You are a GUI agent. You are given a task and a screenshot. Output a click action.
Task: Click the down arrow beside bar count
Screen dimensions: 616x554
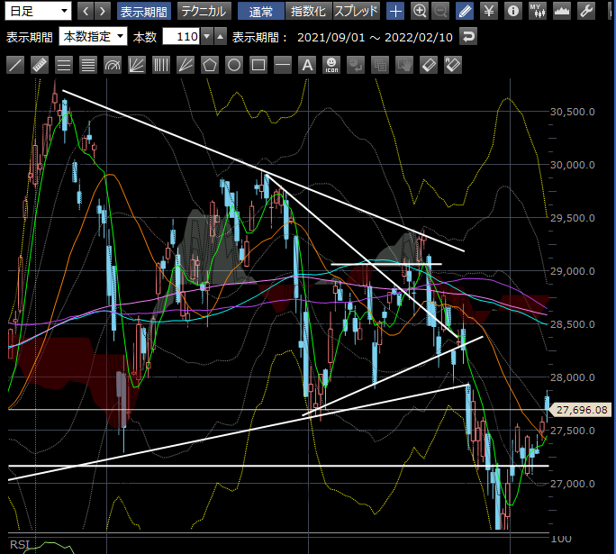click(207, 37)
